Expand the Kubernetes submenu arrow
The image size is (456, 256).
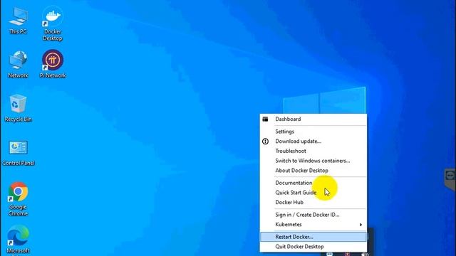361,225
